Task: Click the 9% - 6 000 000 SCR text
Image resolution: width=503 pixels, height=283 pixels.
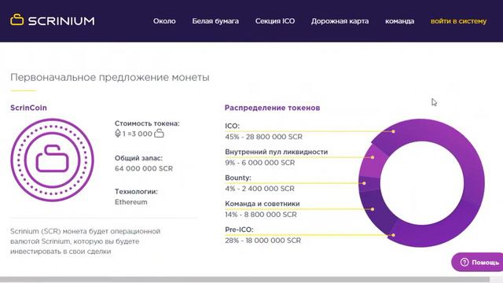Action: pyautogui.click(x=260, y=163)
